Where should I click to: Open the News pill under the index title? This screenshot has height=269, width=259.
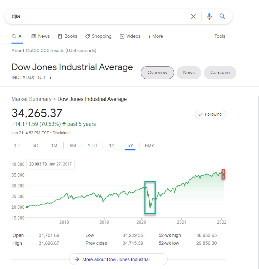(x=189, y=73)
